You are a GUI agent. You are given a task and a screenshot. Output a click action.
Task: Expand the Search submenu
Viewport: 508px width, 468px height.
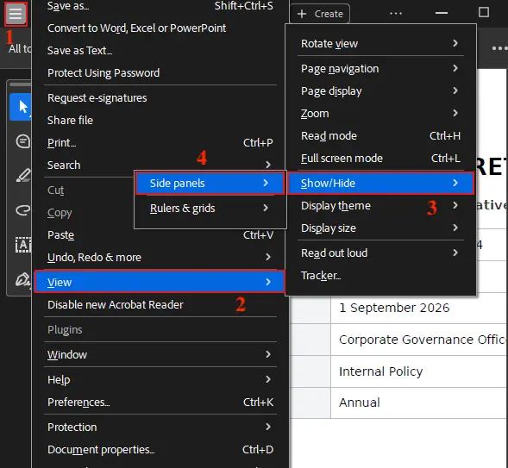click(160, 165)
